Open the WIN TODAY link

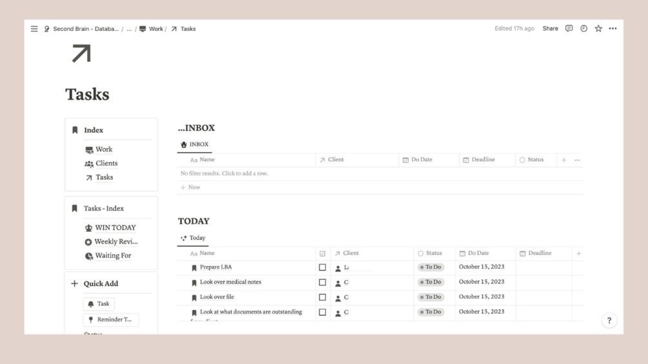point(115,228)
